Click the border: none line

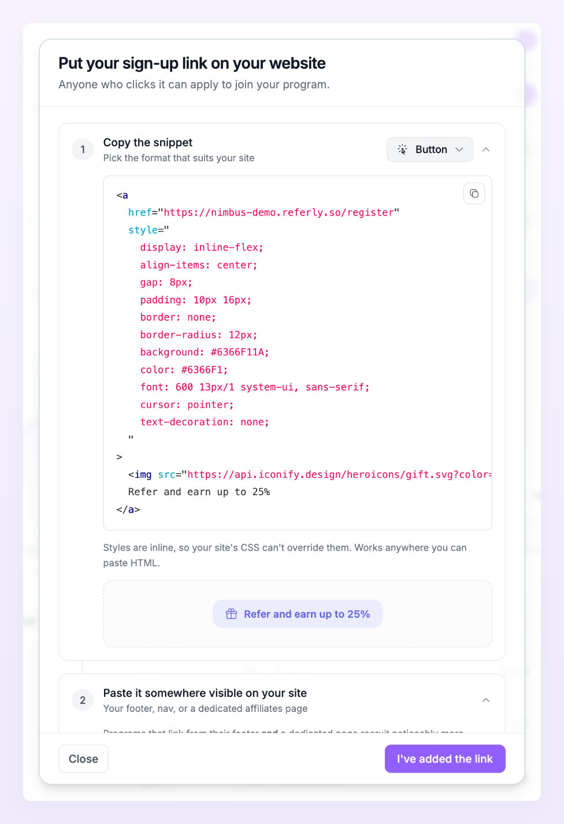(x=178, y=317)
